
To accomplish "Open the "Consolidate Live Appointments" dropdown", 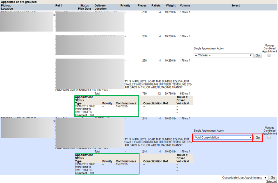I will (244, 177).
